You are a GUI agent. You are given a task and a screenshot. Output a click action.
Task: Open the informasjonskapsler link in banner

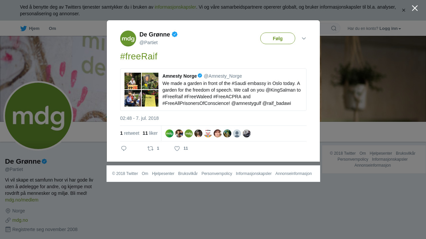coord(175,7)
